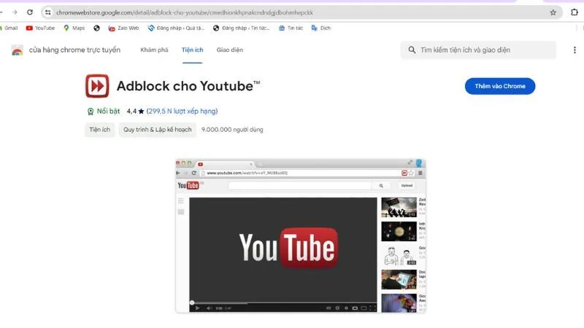Open site information icon in address bar
Viewport: 584px width, 328px height.
pos(47,12)
